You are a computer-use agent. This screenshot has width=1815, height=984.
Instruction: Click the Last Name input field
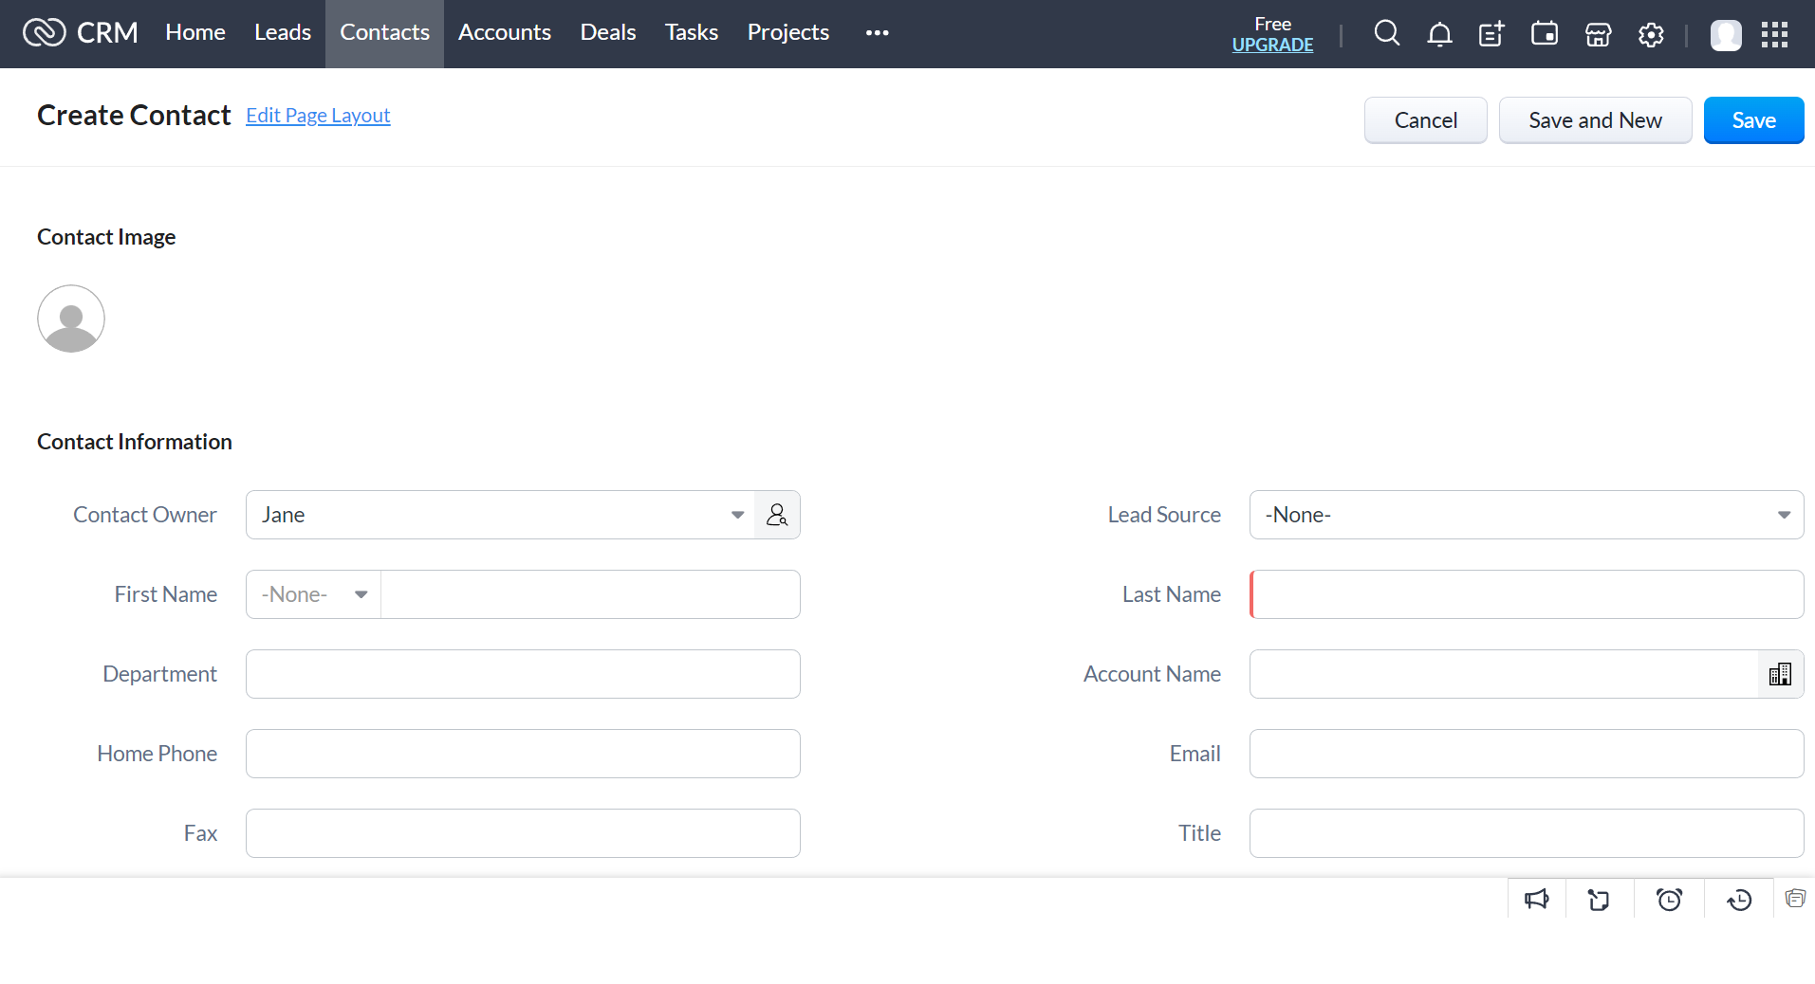click(x=1518, y=593)
